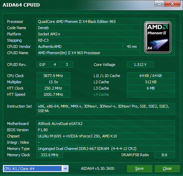Click the 45 nm process value
Image resolution: width=183 pixels, height=176 pixels.
[132, 47]
